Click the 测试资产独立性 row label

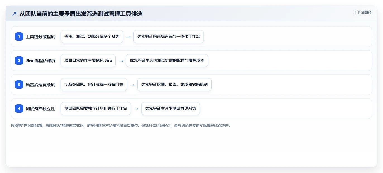40,109
